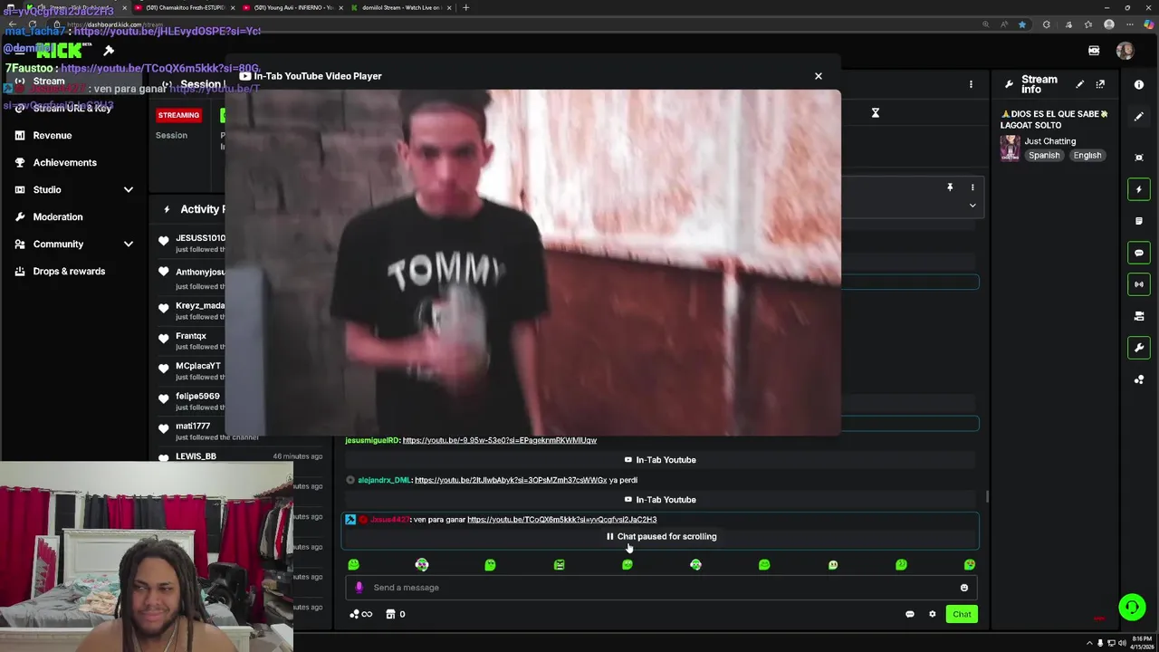Click the hourglass timer icon
The image size is (1159, 652).
click(x=876, y=113)
